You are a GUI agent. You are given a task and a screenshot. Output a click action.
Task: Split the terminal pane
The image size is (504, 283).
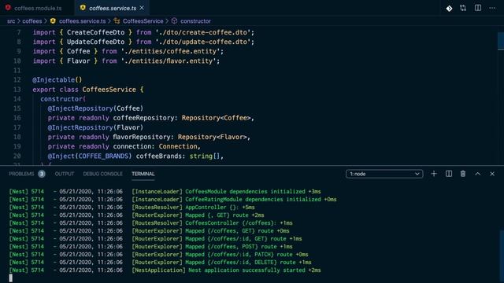(449, 174)
